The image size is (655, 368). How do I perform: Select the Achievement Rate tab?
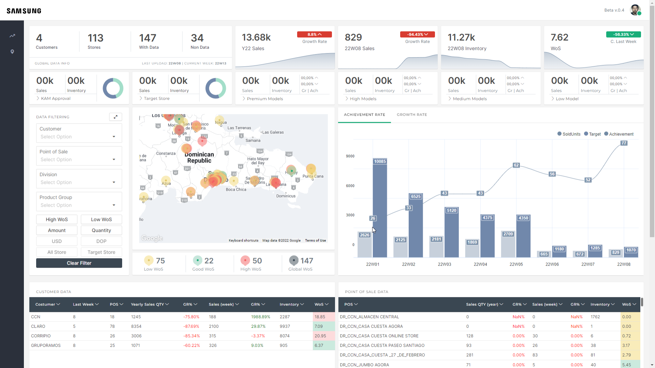(364, 115)
